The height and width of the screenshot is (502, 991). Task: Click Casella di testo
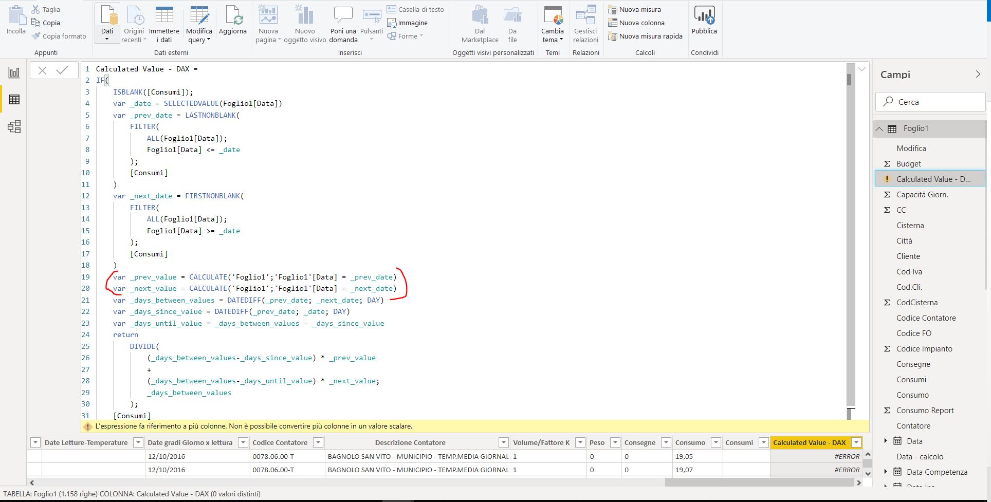(415, 9)
